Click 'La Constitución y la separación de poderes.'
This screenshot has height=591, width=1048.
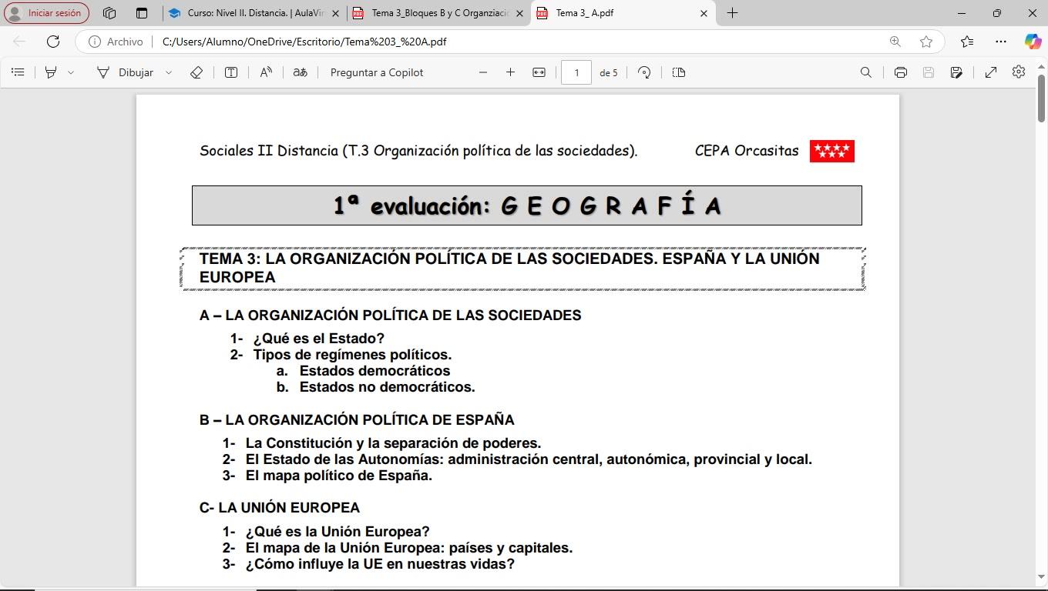click(x=394, y=443)
